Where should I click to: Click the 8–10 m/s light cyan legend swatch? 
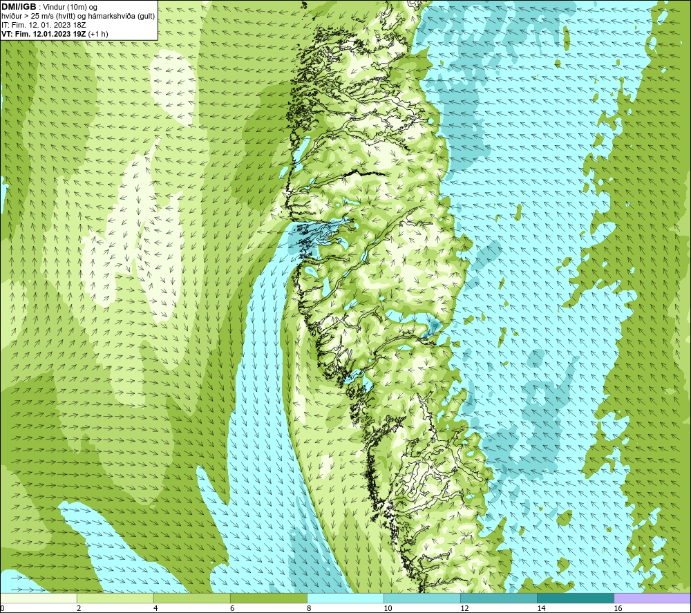pyautogui.click(x=345, y=598)
